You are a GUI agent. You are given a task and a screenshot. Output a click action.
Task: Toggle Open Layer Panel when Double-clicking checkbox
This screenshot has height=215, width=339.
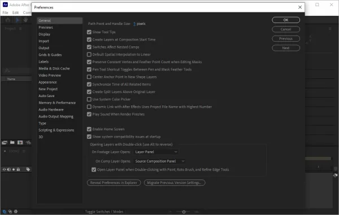click(x=94, y=170)
